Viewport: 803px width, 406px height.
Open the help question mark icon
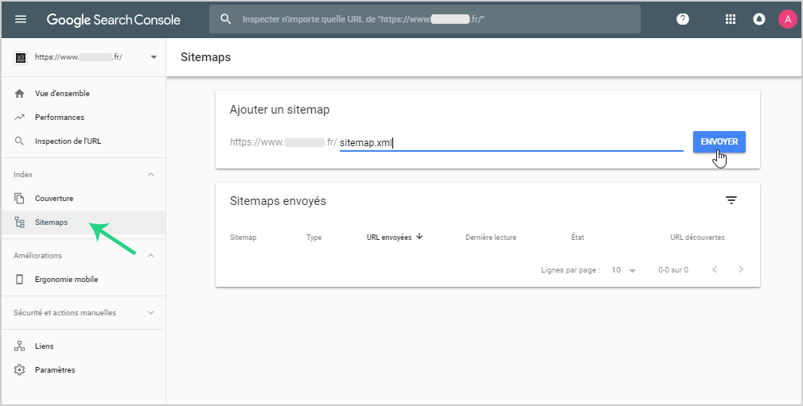pos(683,19)
